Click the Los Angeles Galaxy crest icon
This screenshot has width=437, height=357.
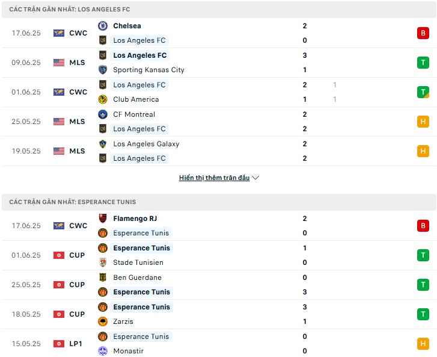pyautogui.click(x=103, y=144)
